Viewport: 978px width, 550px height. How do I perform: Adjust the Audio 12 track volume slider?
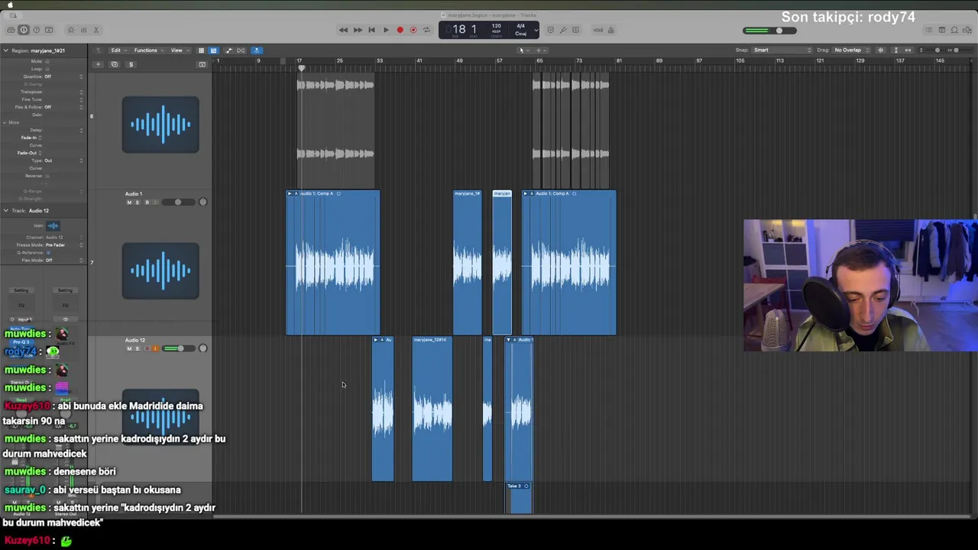179,348
